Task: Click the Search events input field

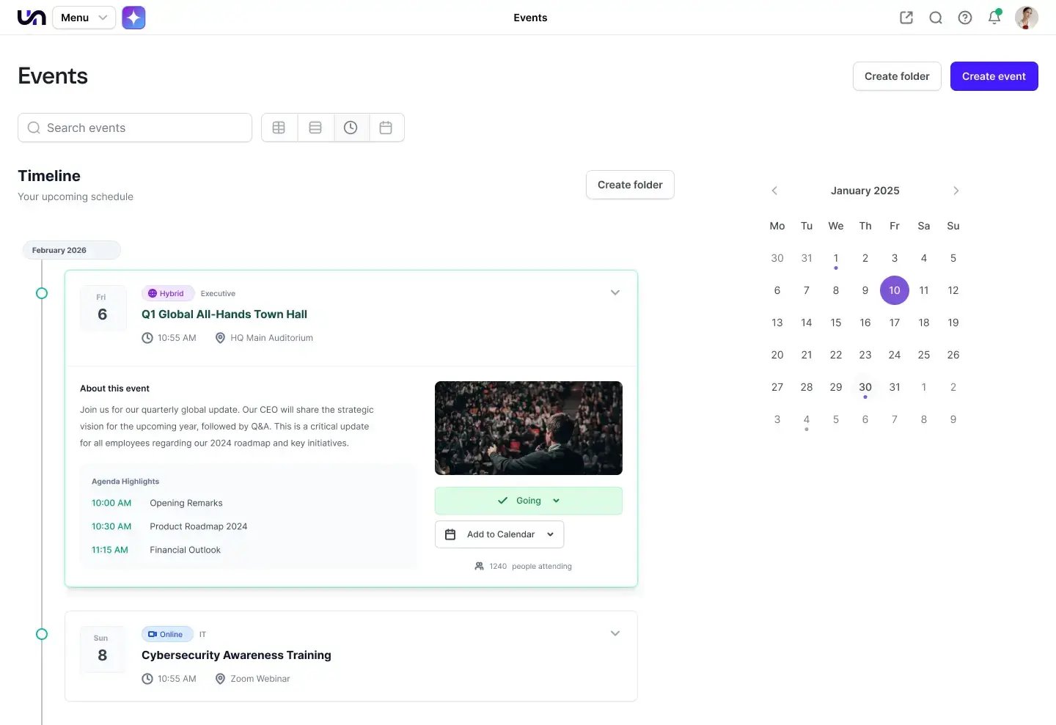Action: click(135, 128)
